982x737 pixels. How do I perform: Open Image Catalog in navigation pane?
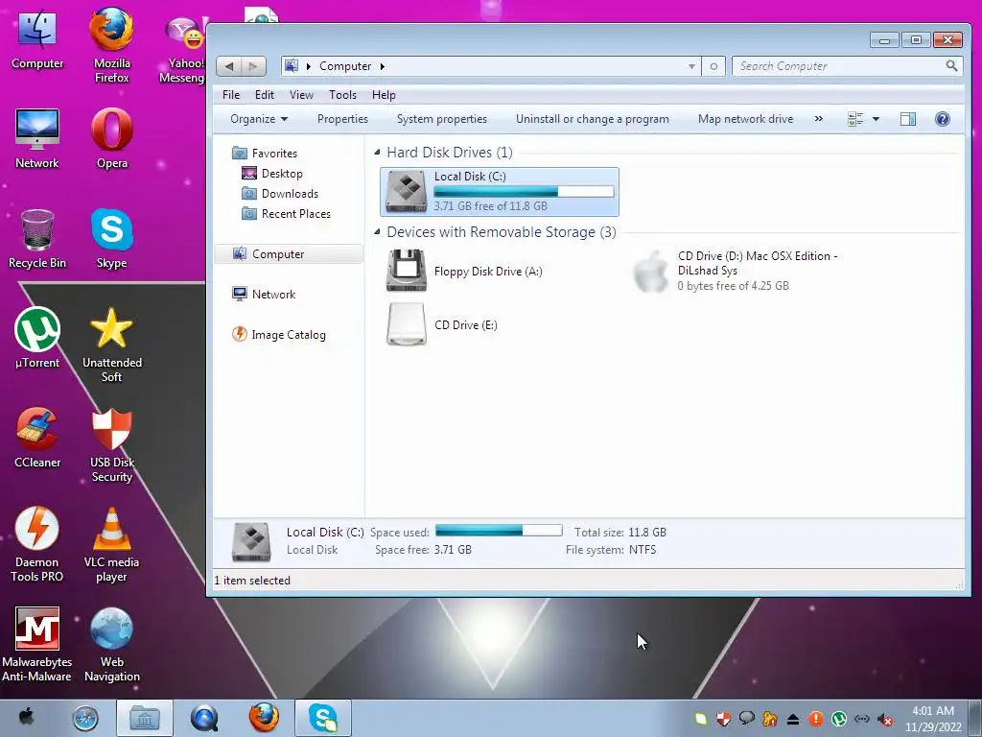pyautogui.click(x=279, y=335)
